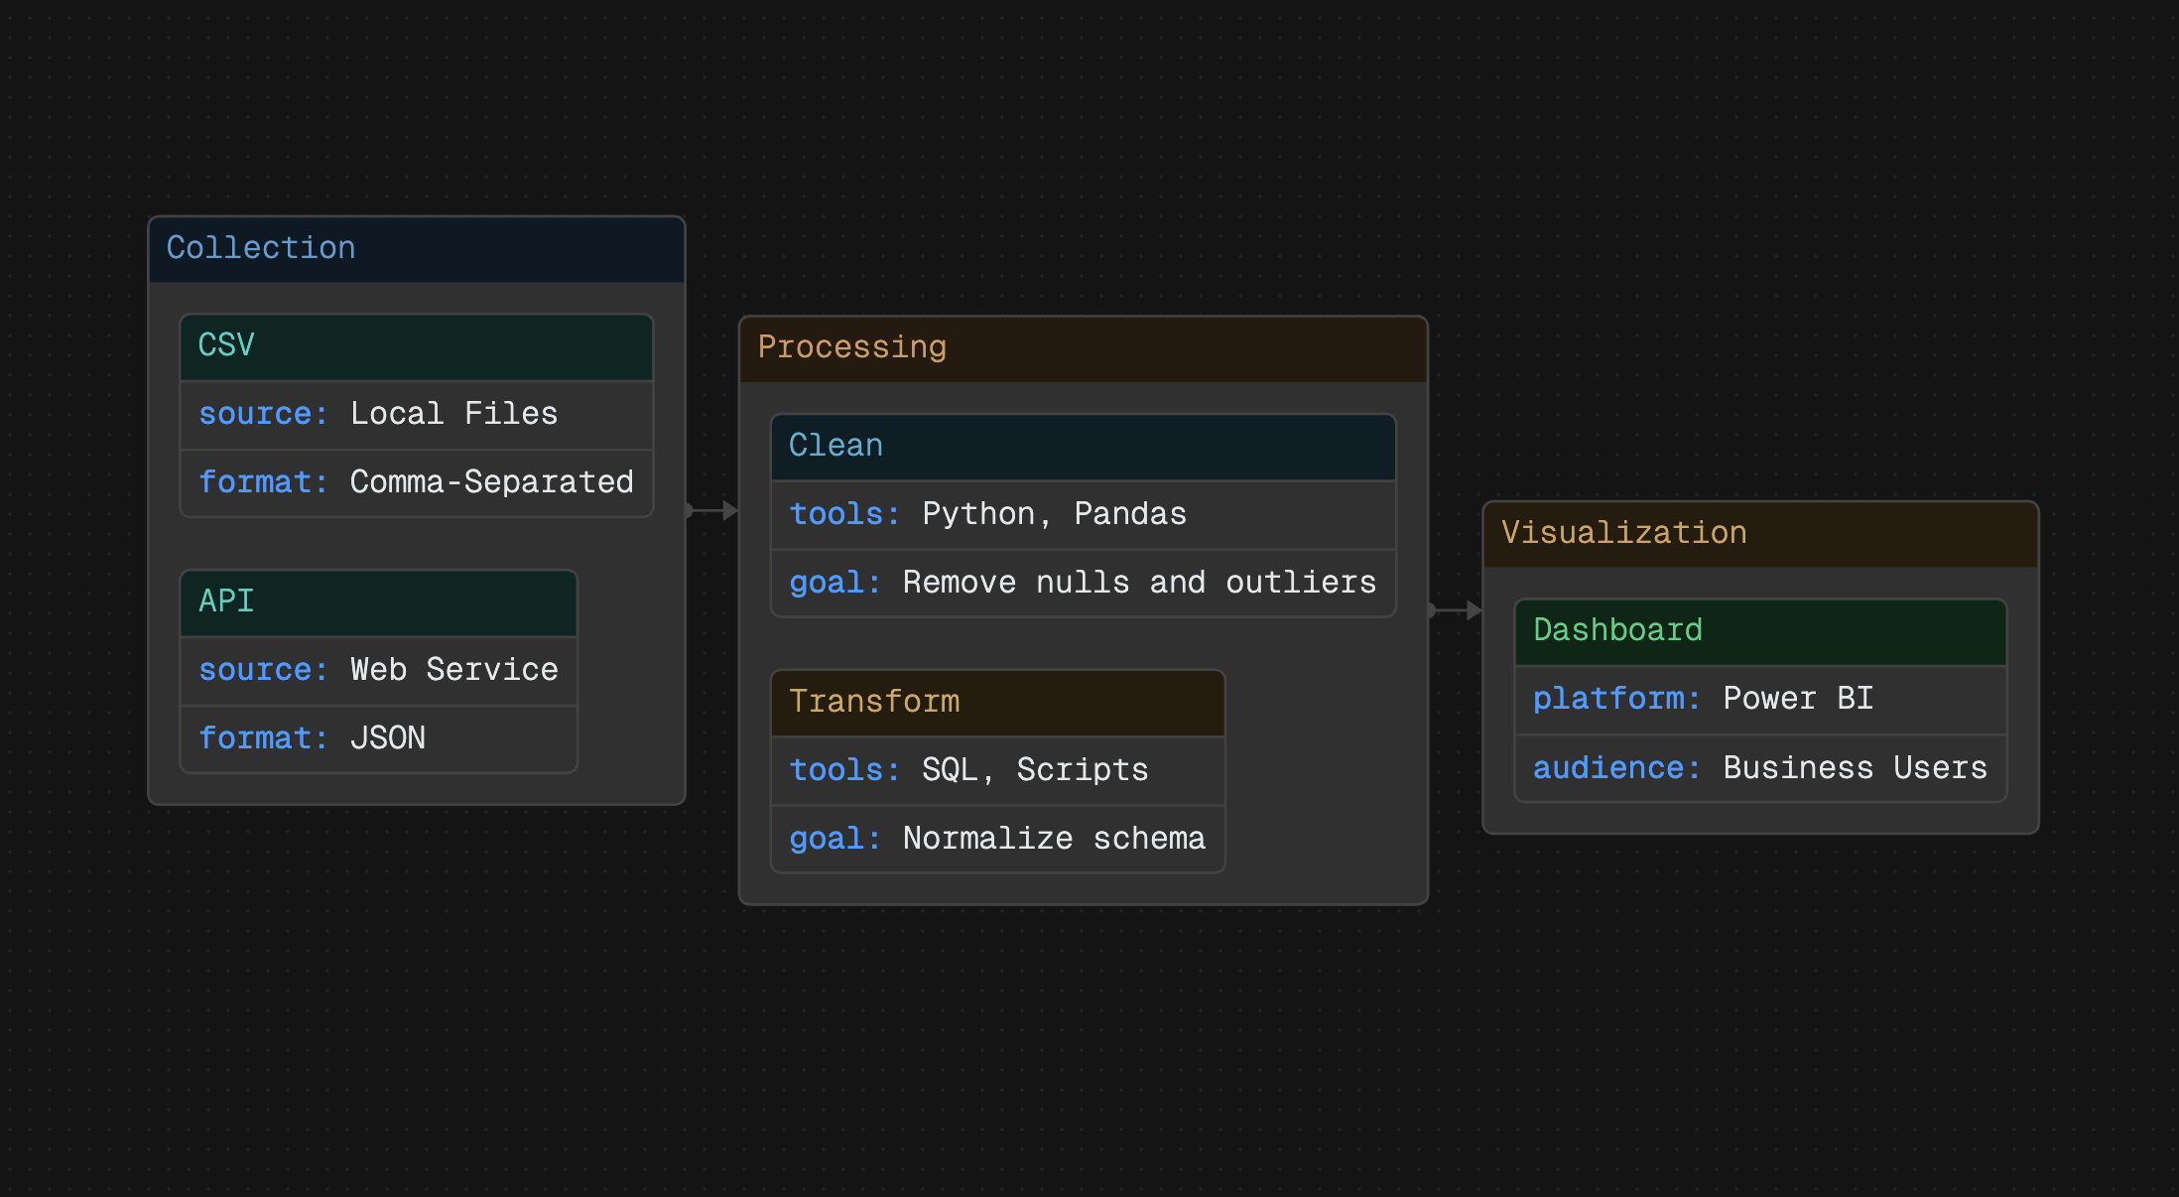
Task: Click the 'format: Comma-Separated' row
Action: coord(416,483)
